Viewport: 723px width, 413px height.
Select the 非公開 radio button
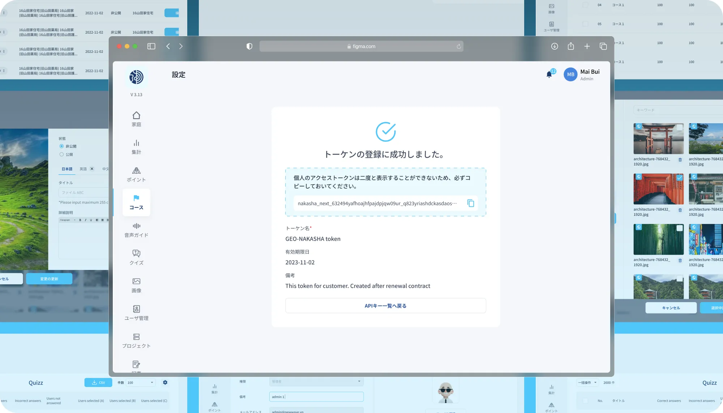tap(61, 146)
